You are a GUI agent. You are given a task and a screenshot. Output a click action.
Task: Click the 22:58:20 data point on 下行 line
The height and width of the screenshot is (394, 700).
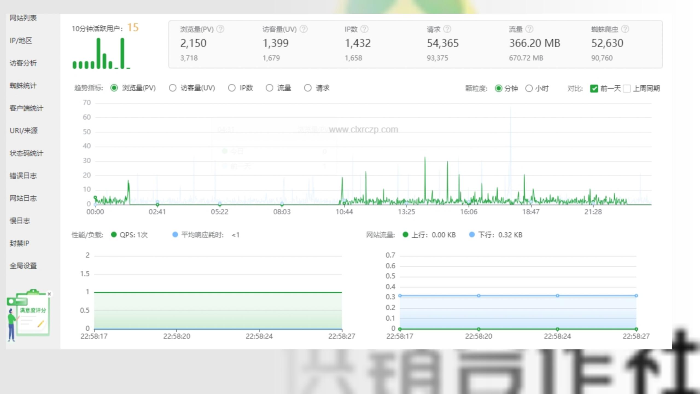pyautogui.click(x=479, y=296)
